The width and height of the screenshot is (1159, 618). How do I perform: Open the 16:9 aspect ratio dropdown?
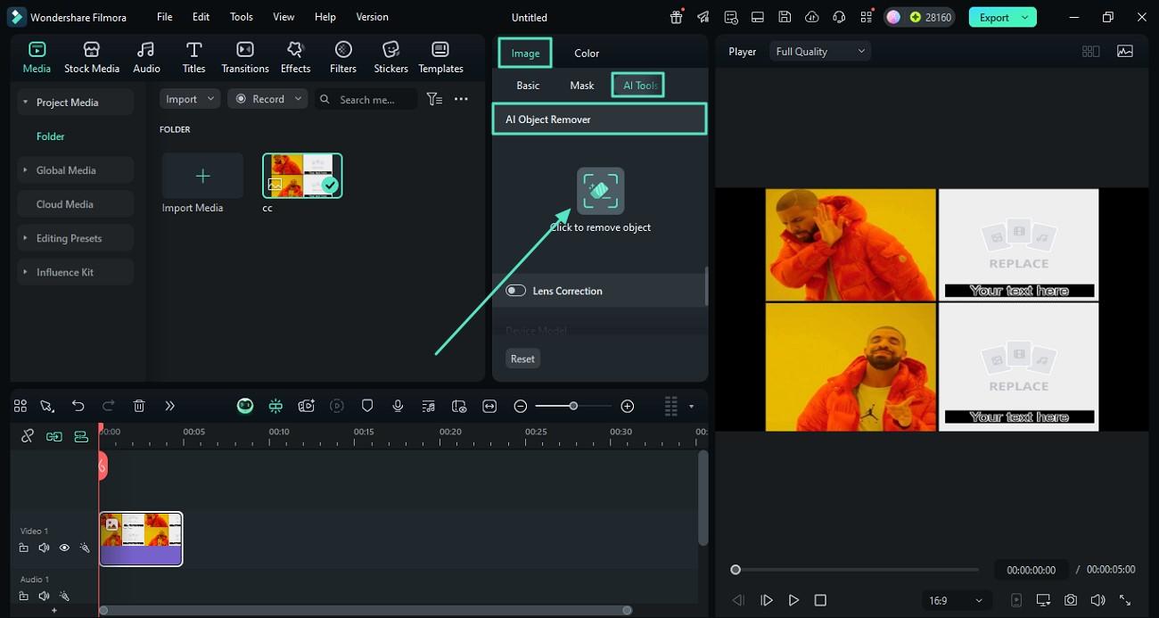point(955,600)
